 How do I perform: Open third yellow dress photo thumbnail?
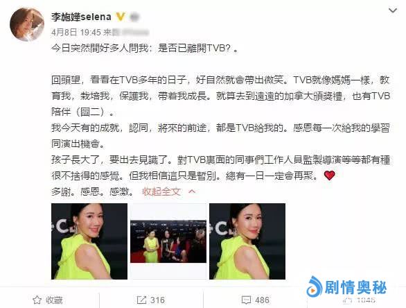pyautogui.click(x=247, y=241)
